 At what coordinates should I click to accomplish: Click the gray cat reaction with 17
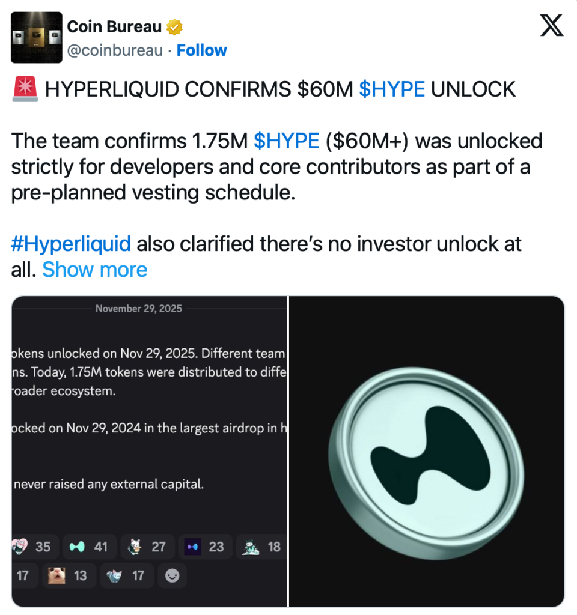click(x=126, y=575)
